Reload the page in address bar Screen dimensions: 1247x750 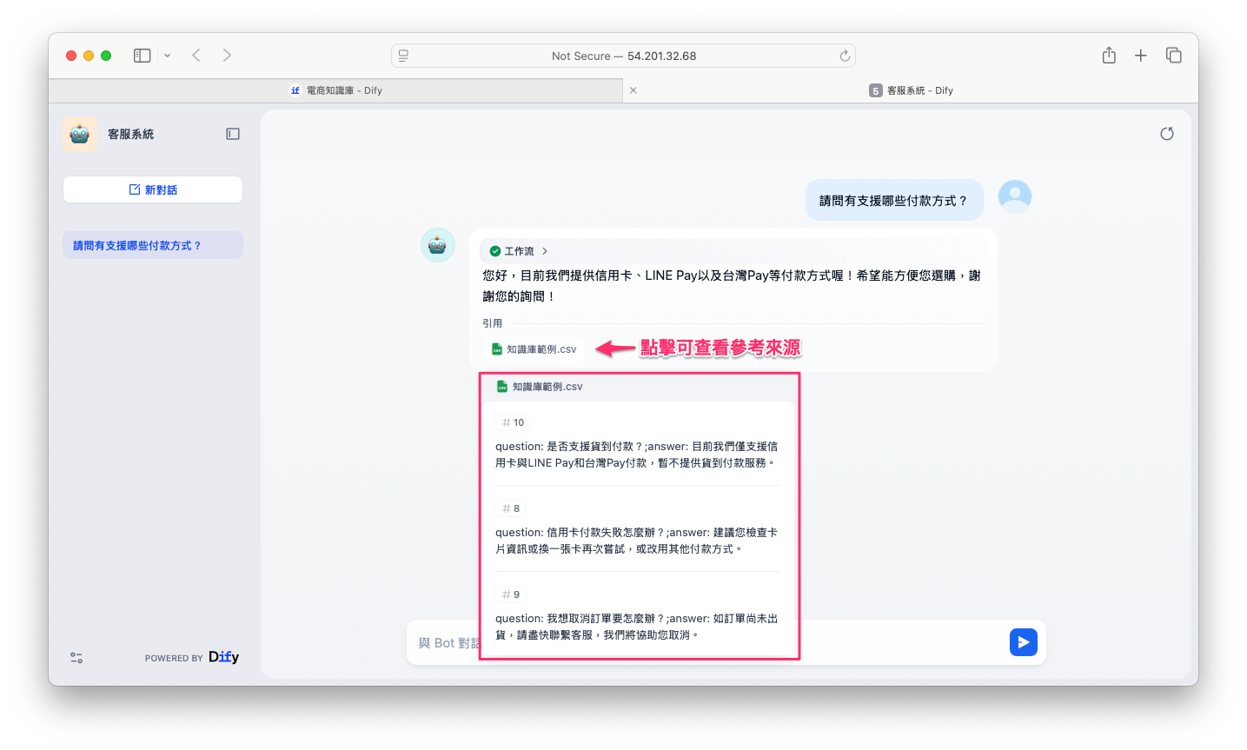pyautogui.click(x=844, y=56)
